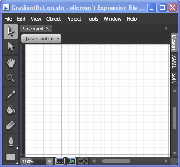Image resolution: width=180 pixels, height=167 pixels.
Task: Open the zoom percentage dropdown arrow
Action: 50,161
